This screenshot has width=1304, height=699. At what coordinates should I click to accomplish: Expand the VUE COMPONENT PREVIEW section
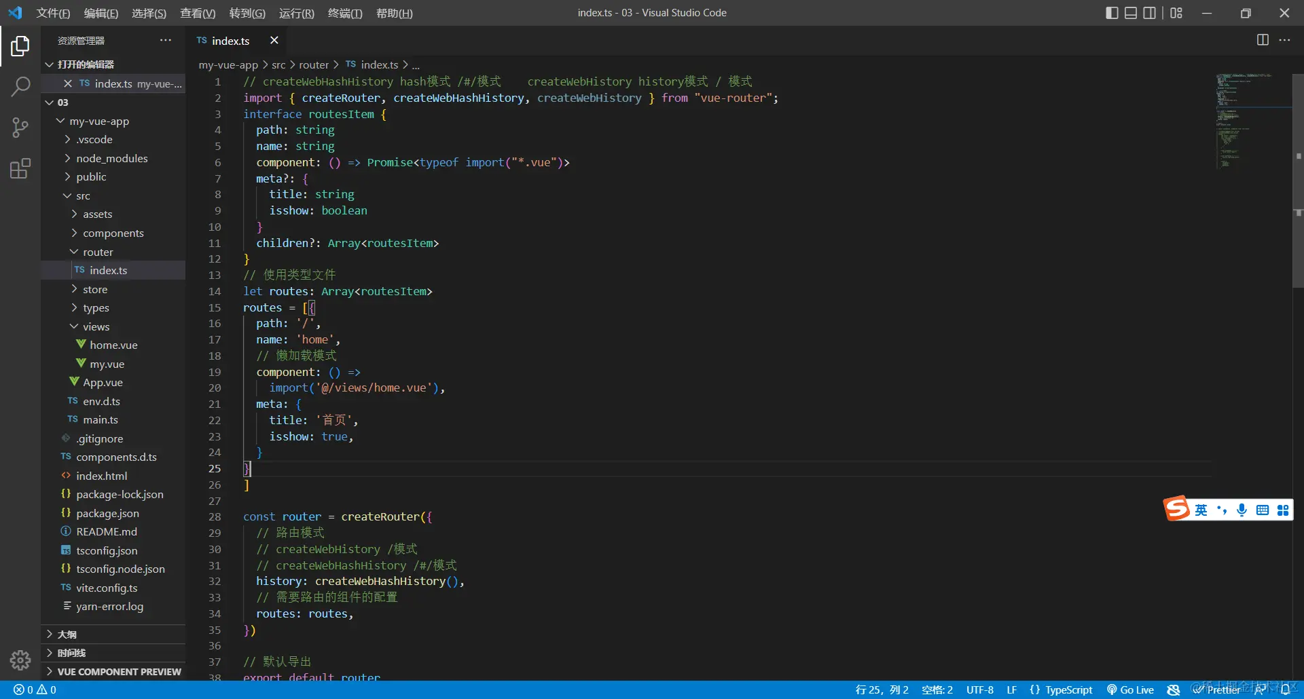(x=119, y=672)
